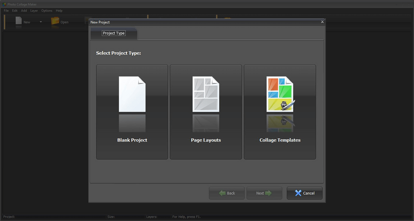Click the 'Select Project Type:' heading

[118, 53]
